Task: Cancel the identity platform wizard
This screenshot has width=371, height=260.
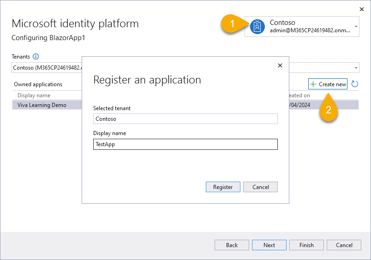Action: (344, 245)
